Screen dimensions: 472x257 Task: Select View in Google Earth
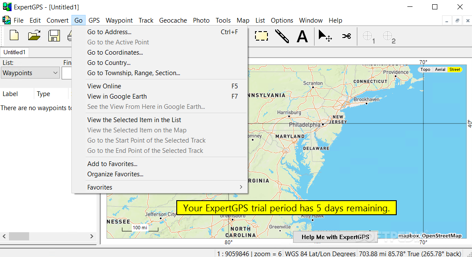(160, 96)
